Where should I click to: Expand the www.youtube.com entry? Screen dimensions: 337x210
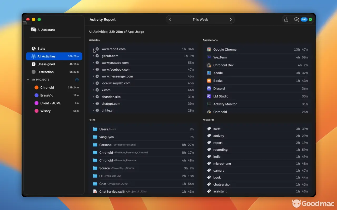point(93,63)
